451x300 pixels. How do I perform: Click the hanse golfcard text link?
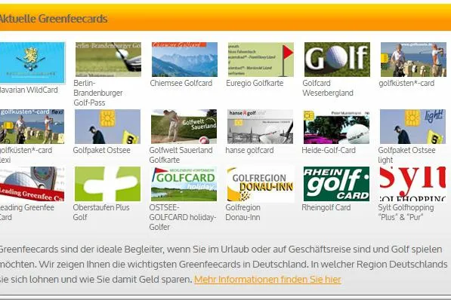click(249, 150)
